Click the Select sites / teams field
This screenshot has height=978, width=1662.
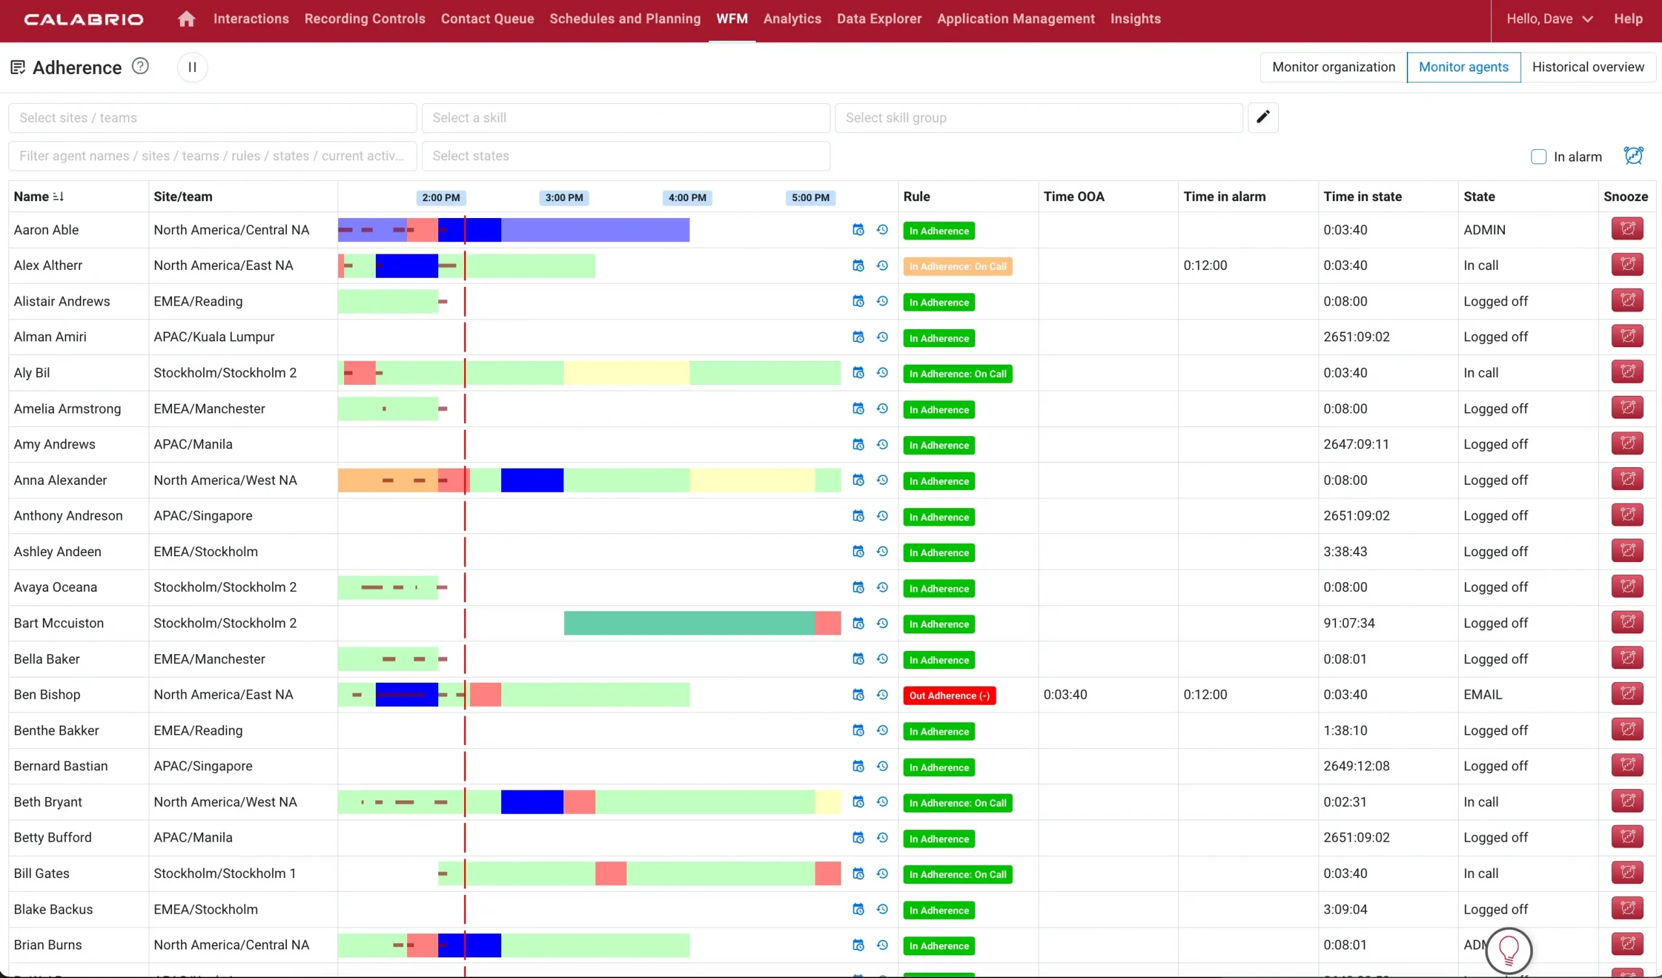[212, 117]
